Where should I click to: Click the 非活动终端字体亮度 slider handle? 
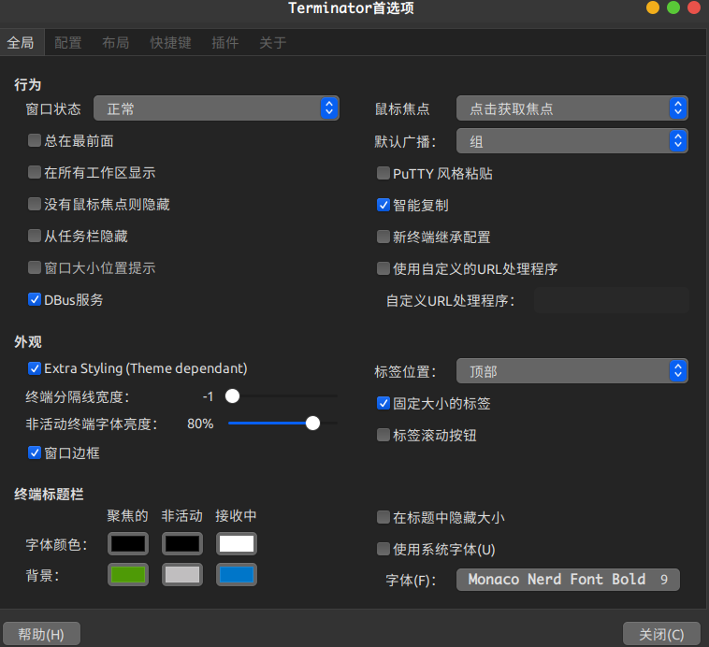tap(313, 424)
